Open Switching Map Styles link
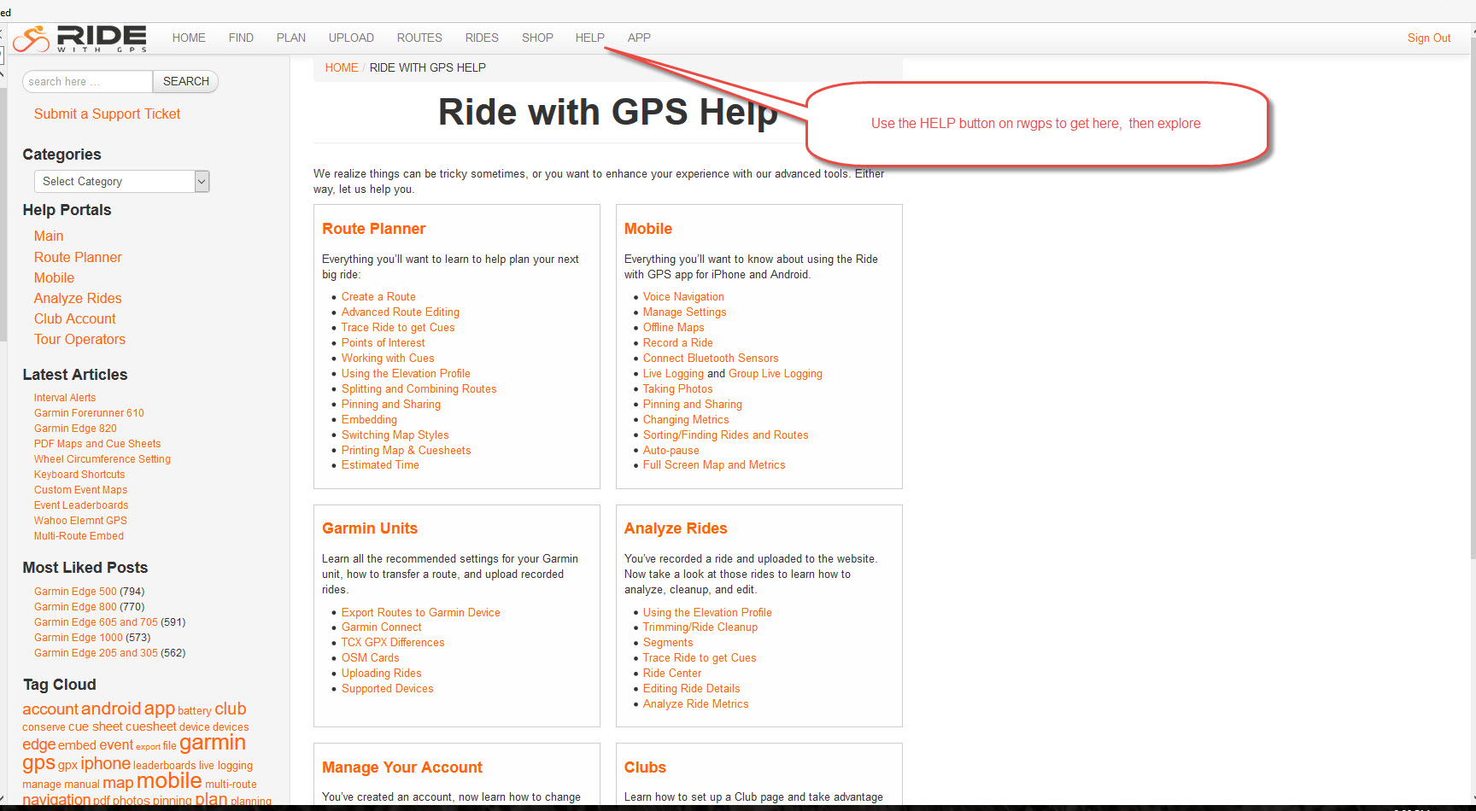Screen dimensions: 1476x811 (395, 435)
